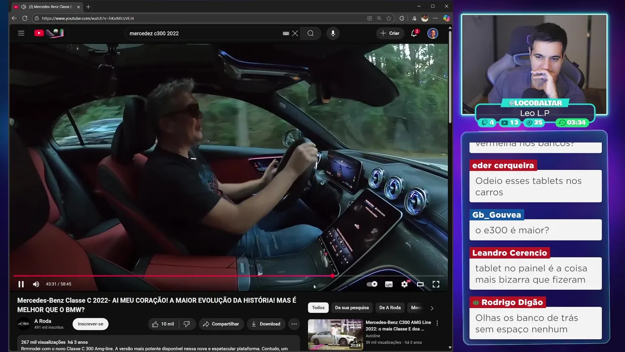Select the partially visible Merc chip

416,308
